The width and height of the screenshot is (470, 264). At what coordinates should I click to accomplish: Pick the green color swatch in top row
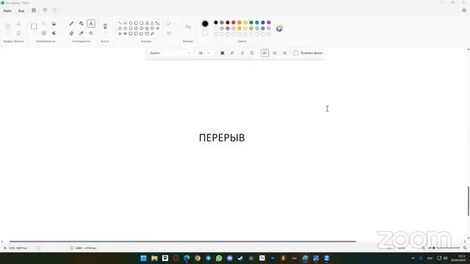pos(251,23)
